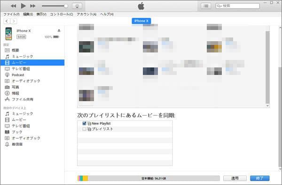The image size is (282, 185).
Task: Open the 情報 sidebar item
Action: (x=32, y=93)
